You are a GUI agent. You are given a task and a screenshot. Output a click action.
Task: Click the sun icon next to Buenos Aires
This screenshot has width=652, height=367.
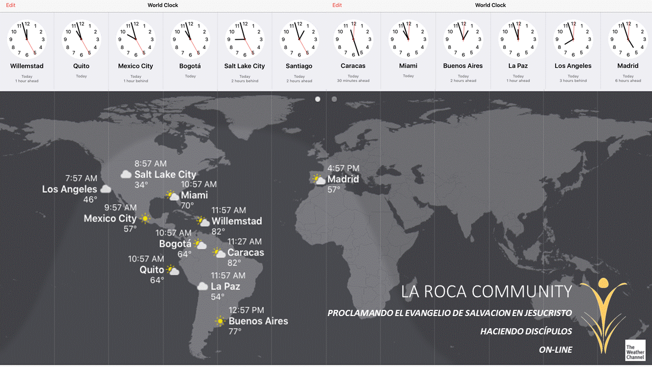coord(220,321)
